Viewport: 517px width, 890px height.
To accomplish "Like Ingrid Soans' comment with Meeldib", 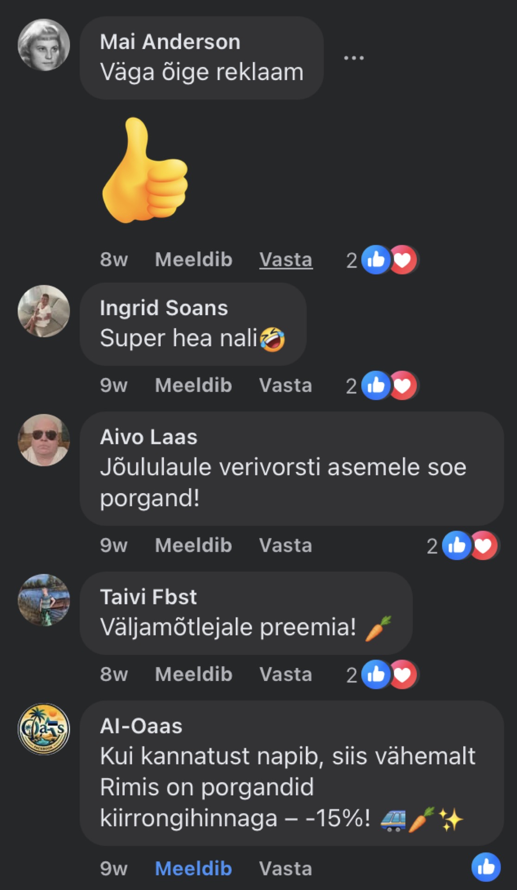I will pos(194,385).
